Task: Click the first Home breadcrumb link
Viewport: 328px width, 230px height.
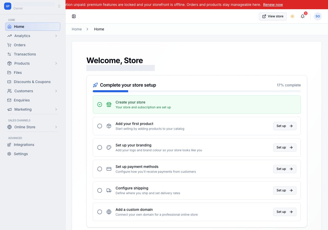Action: tap(77, 29)
